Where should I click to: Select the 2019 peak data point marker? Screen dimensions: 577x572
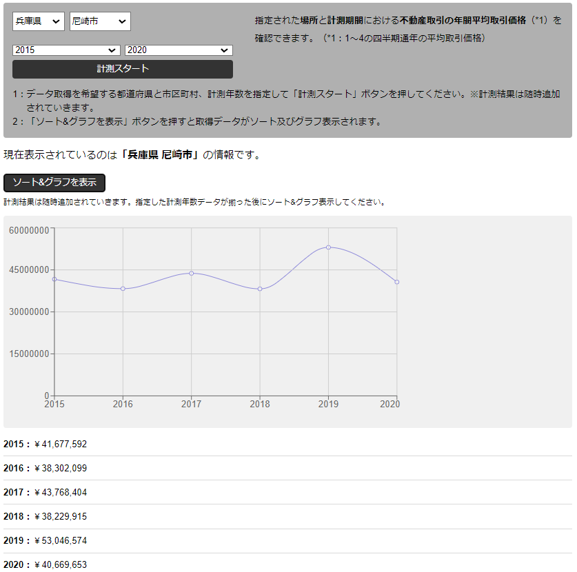point(329,246)
